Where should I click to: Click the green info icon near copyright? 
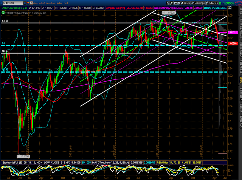(x=3, y=12)
